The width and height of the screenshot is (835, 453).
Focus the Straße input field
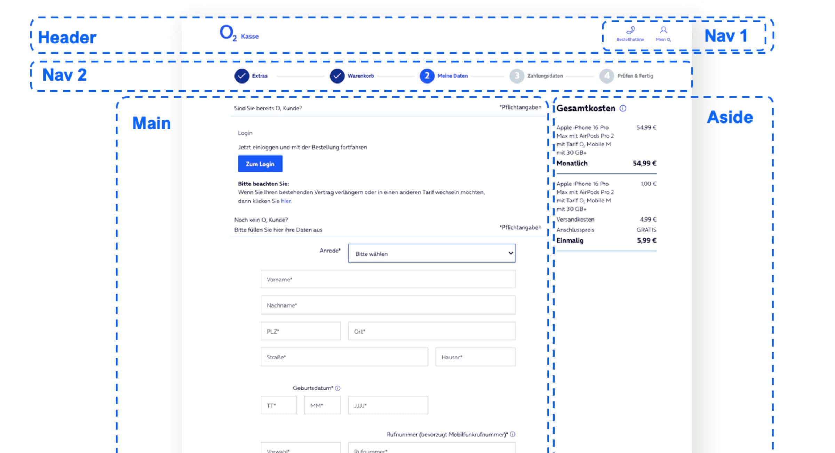[x=344, y=357]
